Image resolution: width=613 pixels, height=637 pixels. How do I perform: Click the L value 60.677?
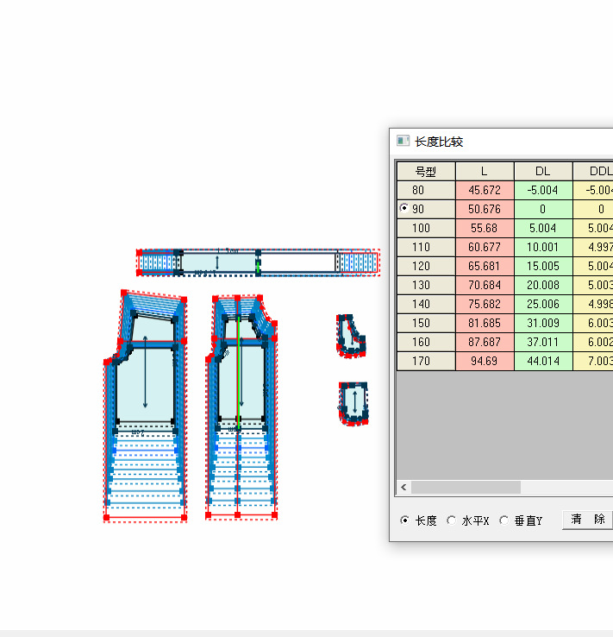tap(485, 247)
